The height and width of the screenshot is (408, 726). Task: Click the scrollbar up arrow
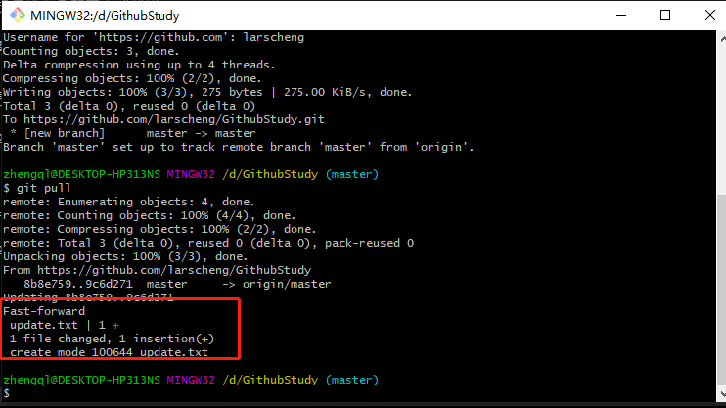[722, 39]
